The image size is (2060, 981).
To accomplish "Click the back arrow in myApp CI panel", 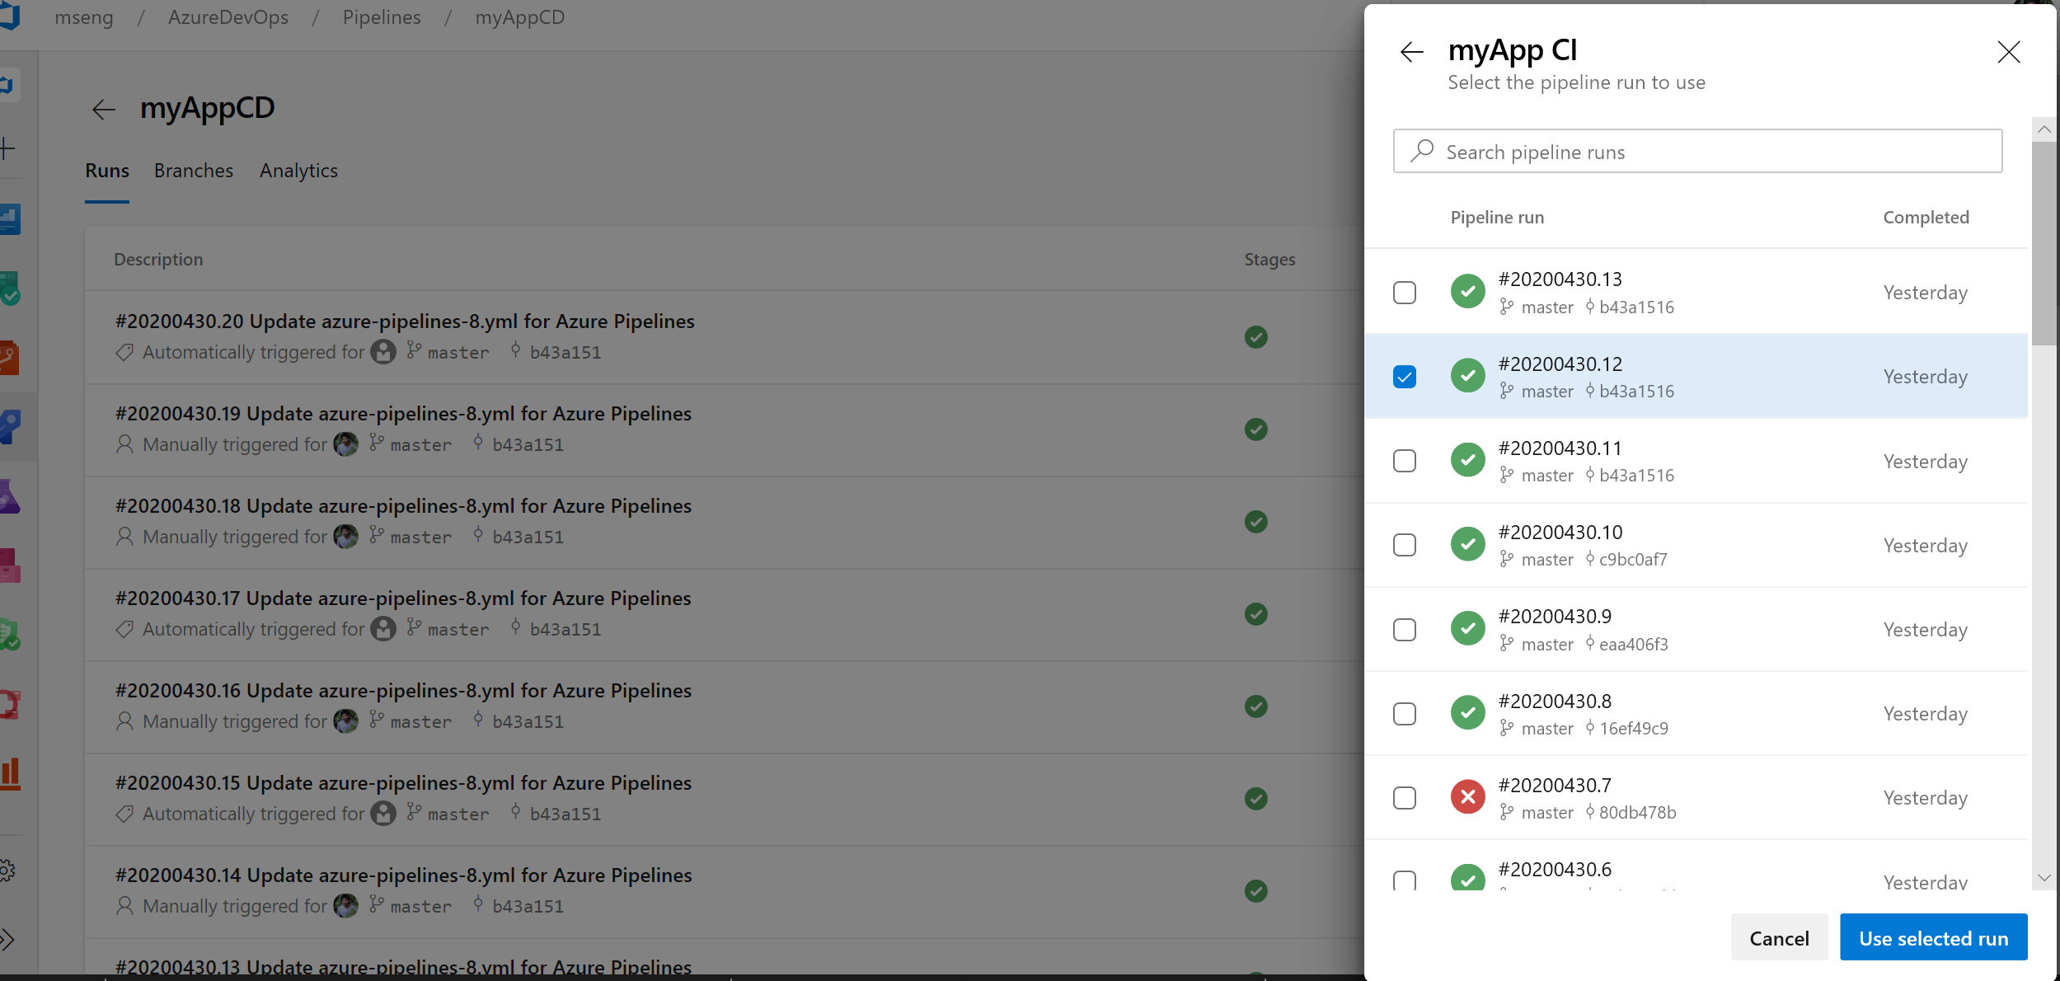I will [1411, 51].
